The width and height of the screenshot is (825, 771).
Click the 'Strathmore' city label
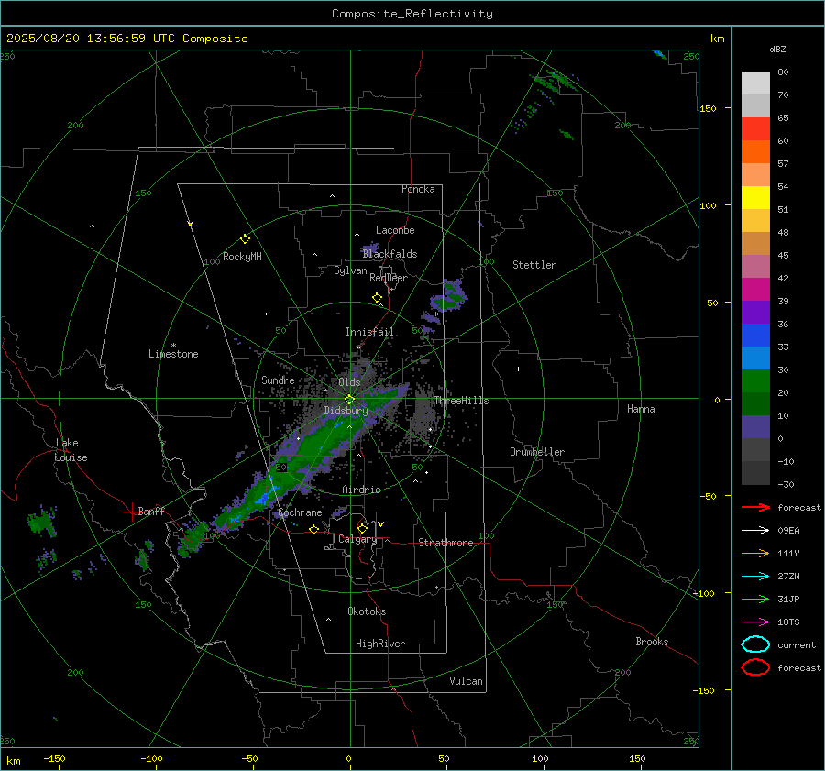tap(445, 543)
